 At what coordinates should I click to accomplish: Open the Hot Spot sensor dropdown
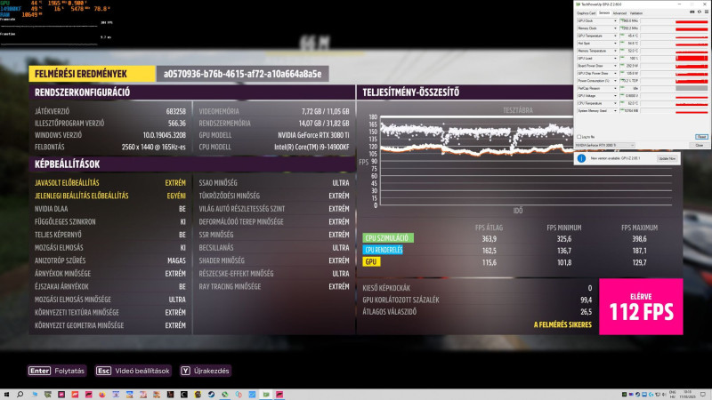click(x=615, y=43)
